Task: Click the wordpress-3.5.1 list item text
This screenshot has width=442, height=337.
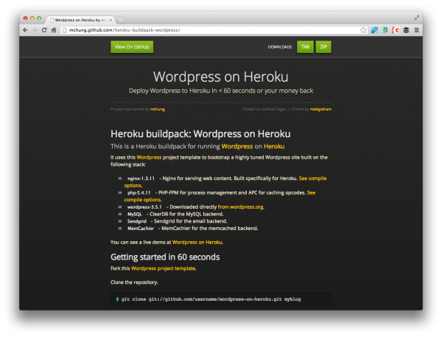Action: coord(144,207)
